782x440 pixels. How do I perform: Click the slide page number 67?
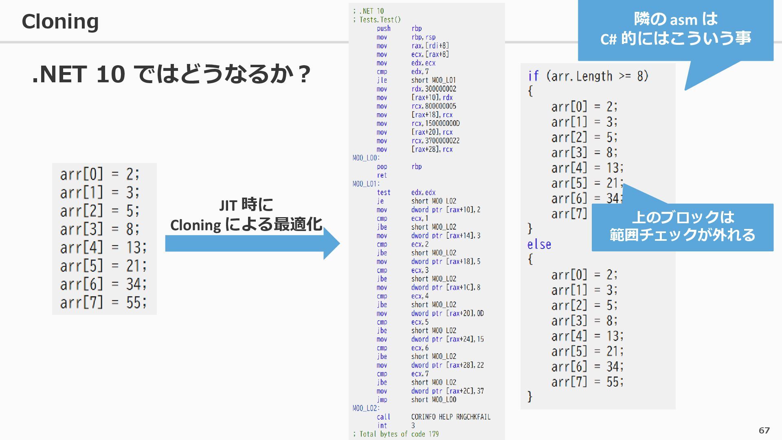pos(764,430)
